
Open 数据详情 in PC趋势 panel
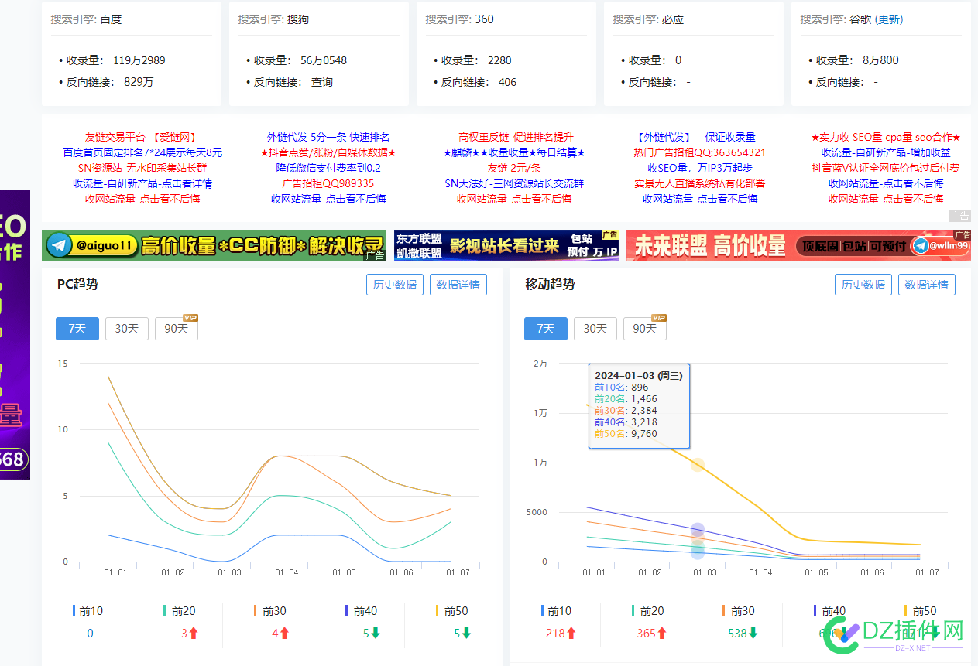(458, 285)
